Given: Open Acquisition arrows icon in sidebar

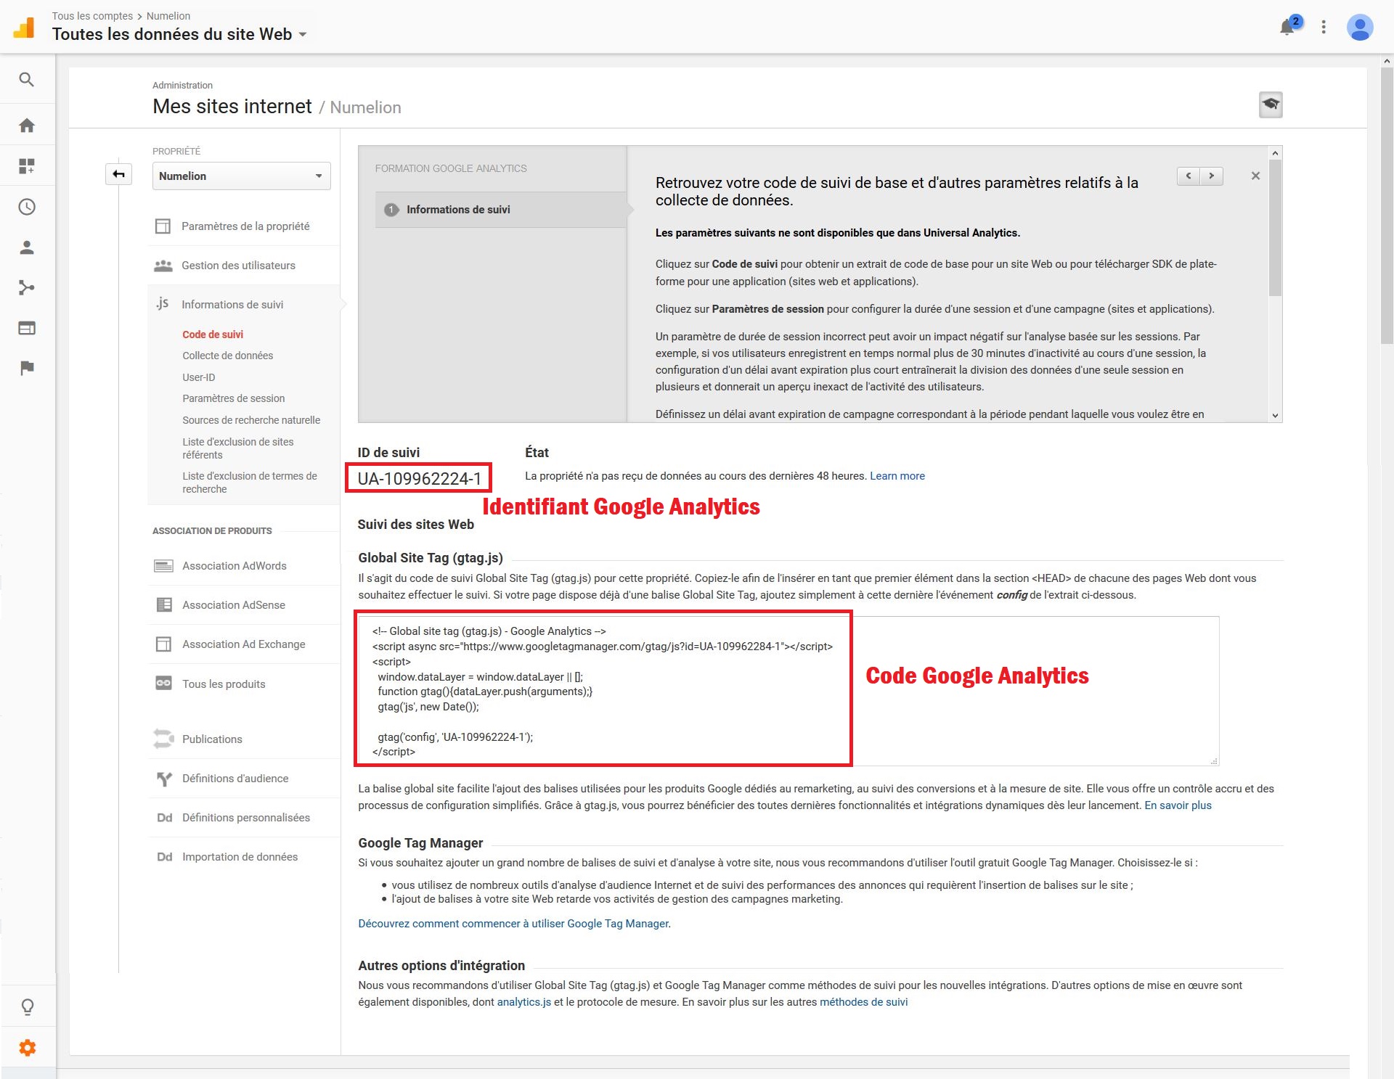Looking at the screenshot, I should pyautogui.click(x=27, y=288).
